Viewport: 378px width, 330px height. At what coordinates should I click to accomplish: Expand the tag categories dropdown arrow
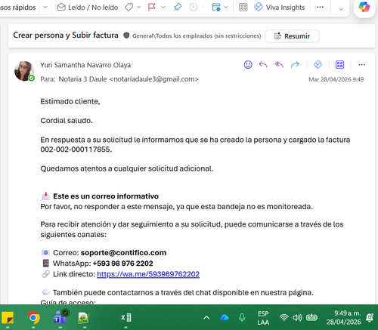(138, 8)
